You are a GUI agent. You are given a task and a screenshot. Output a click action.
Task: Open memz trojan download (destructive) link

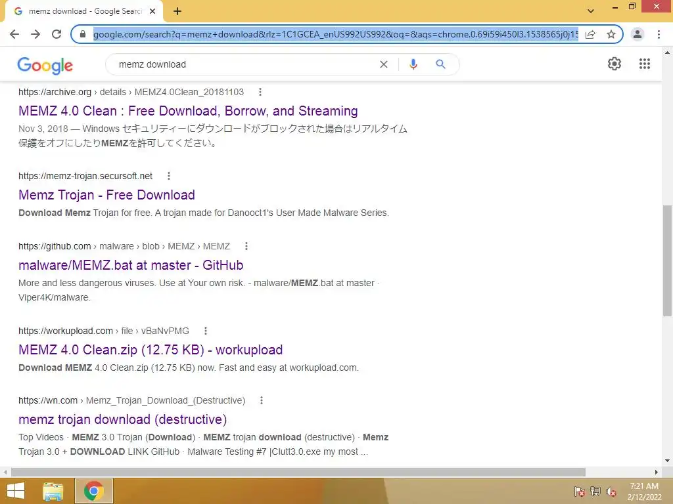point(123,419)
